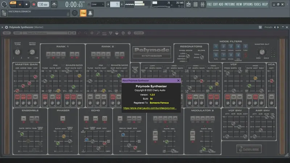This screenshot has height=163, width=290.
Task: Select next preset arrow in Polymode toolbar
Action: point(74,33)
